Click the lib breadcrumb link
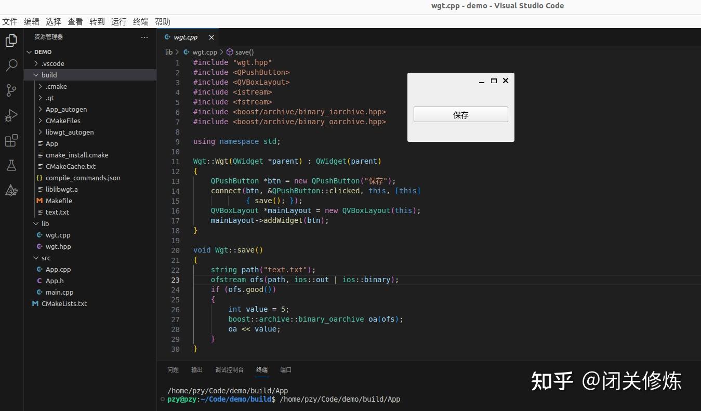This screenshot has width=701, height=411. 169,52
